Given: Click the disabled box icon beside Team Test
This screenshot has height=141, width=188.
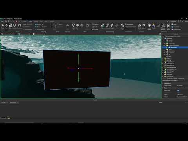Looking at the screenshot, I should tap(158, 25).
